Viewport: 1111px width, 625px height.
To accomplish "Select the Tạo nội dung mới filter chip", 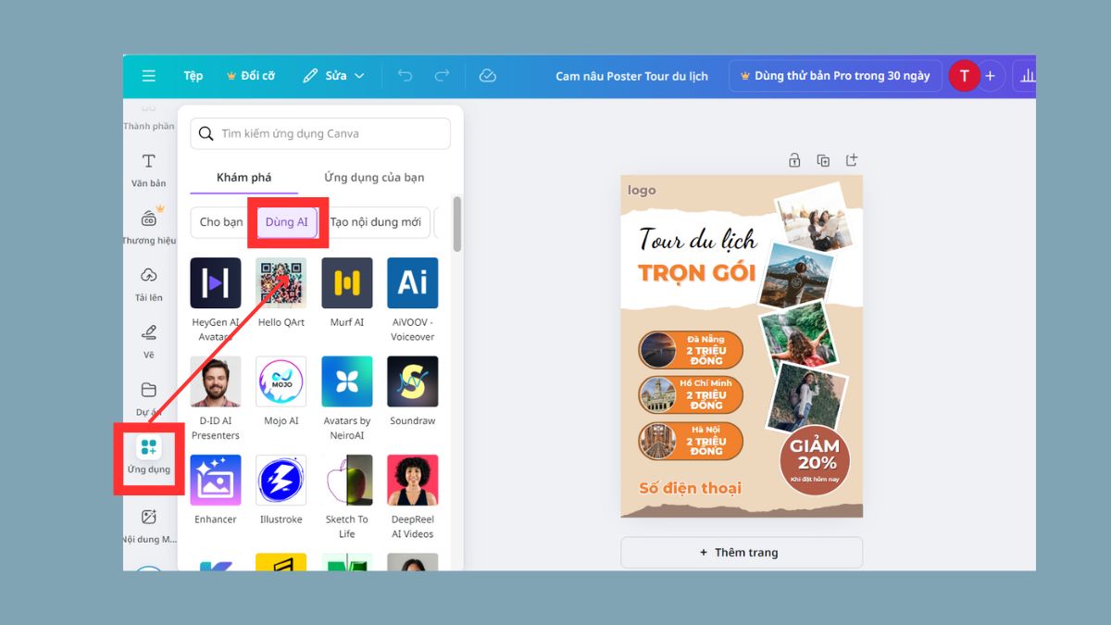I will 376,222.
